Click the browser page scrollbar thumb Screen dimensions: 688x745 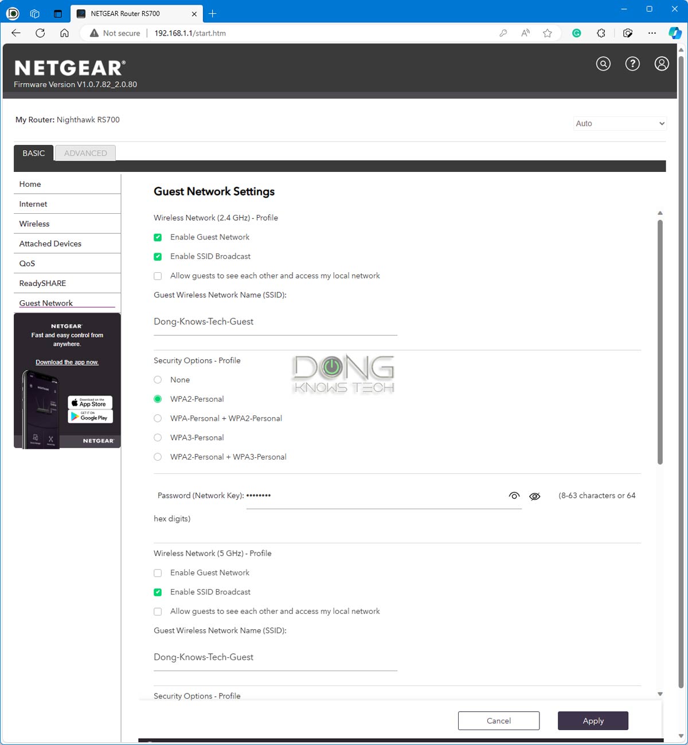(x=681, y=371)
